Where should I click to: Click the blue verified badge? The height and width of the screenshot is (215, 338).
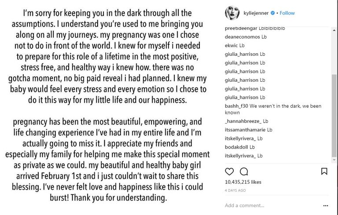point(273,13)
